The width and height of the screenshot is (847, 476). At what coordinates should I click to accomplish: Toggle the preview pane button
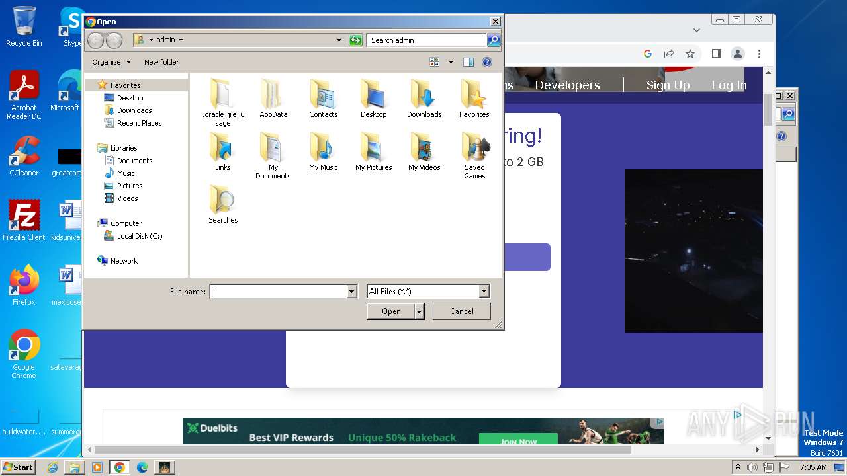[x=468, y=62]
